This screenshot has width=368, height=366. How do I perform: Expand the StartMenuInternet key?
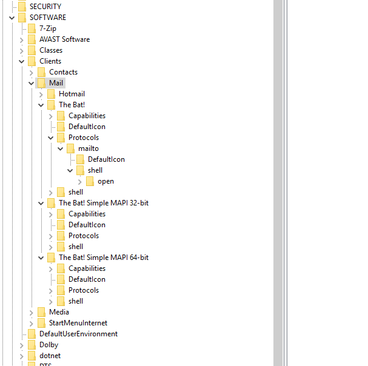coord(32,324)
